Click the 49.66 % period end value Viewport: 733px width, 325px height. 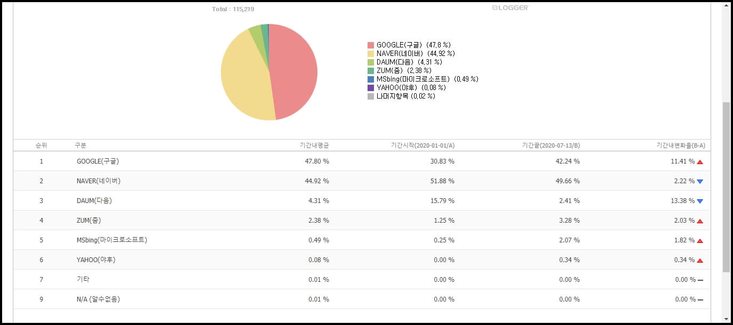(568, 181)
